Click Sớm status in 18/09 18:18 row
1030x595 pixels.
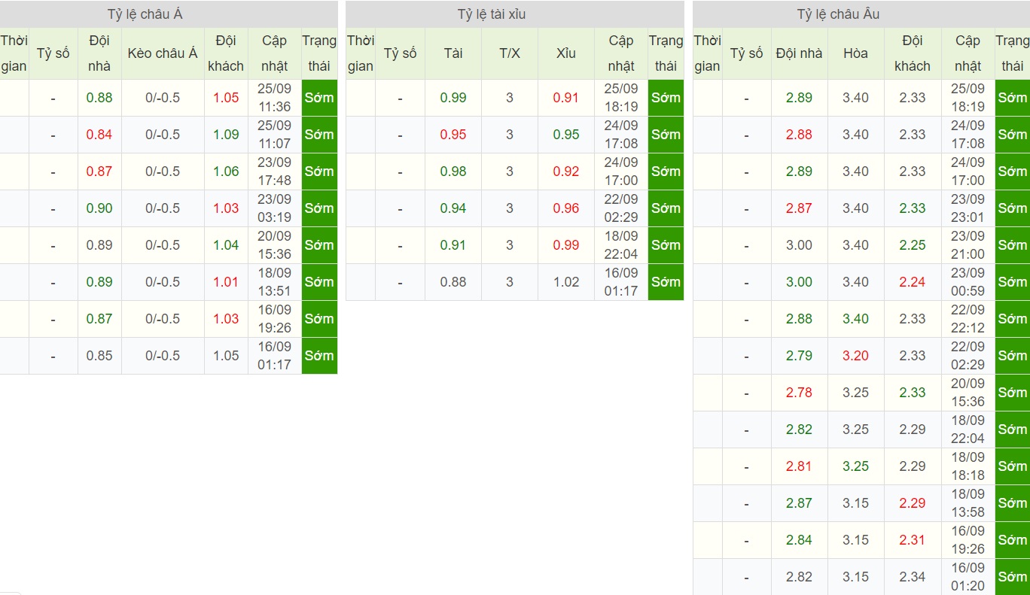pyautogui.click(x=1012, y=466)
